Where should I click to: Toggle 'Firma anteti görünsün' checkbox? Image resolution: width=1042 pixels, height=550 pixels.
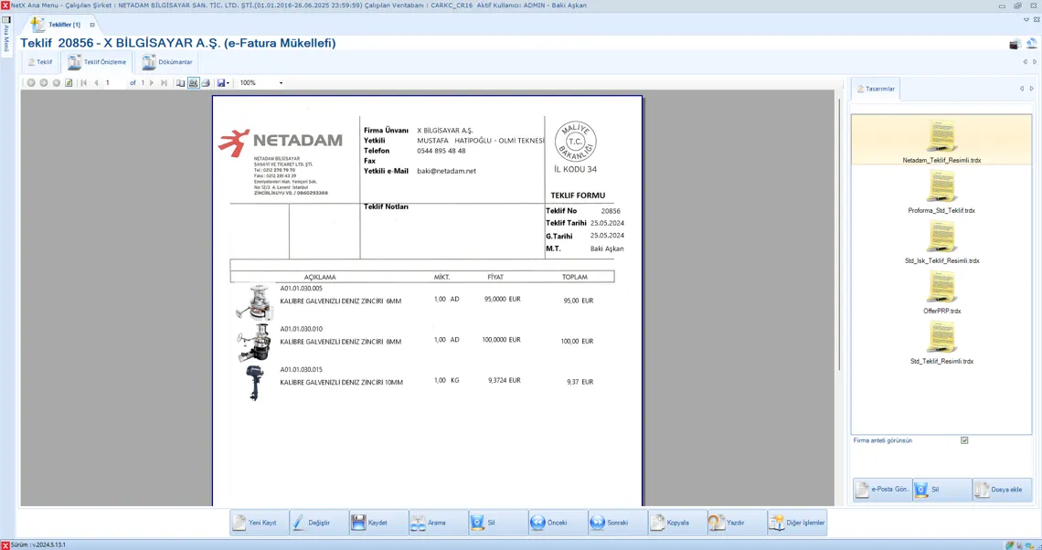point(964,440)
